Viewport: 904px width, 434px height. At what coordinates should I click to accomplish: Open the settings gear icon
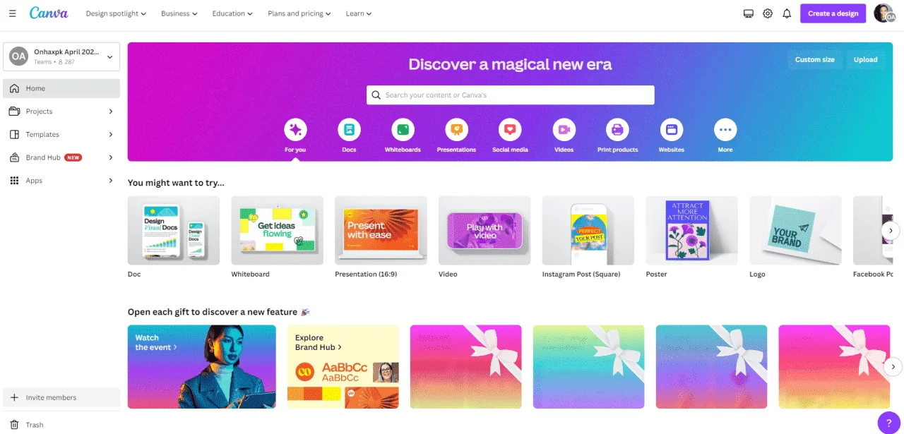[x=768, y=13]
